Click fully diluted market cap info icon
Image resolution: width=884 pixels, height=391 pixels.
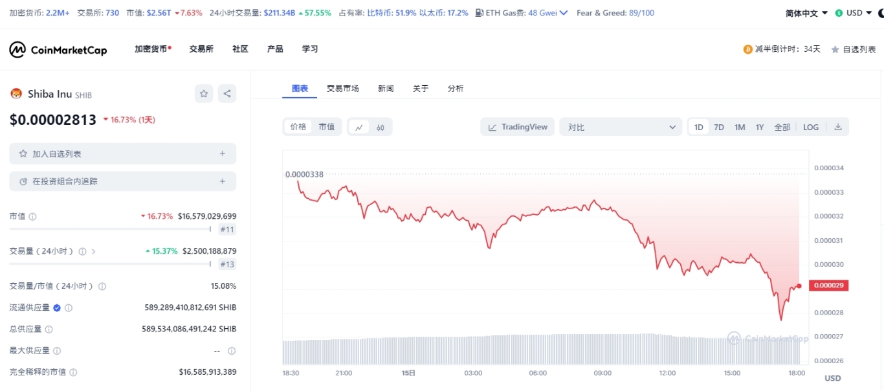pos(73,373)
